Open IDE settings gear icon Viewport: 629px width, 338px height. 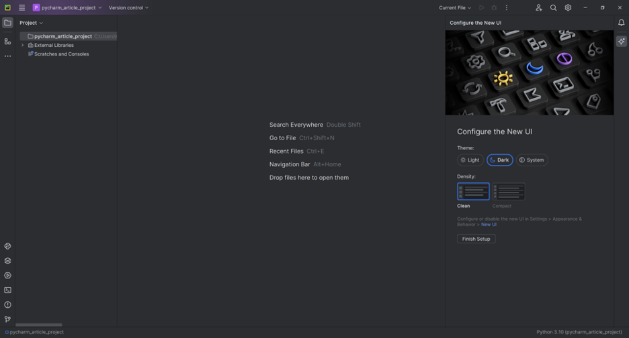pos(568,7)
